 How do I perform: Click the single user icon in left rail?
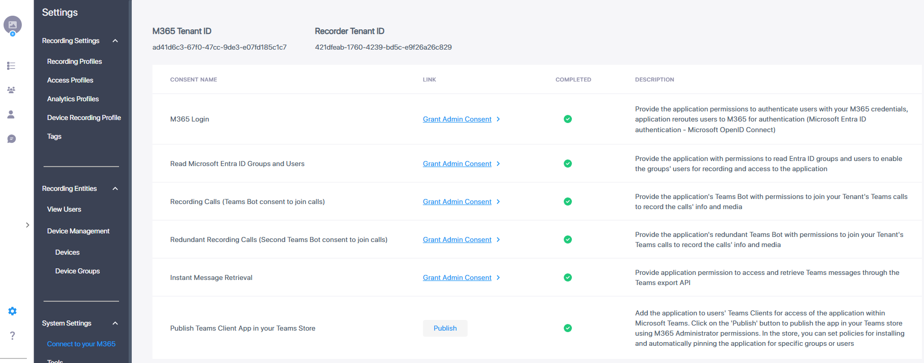tap(11, 114)
